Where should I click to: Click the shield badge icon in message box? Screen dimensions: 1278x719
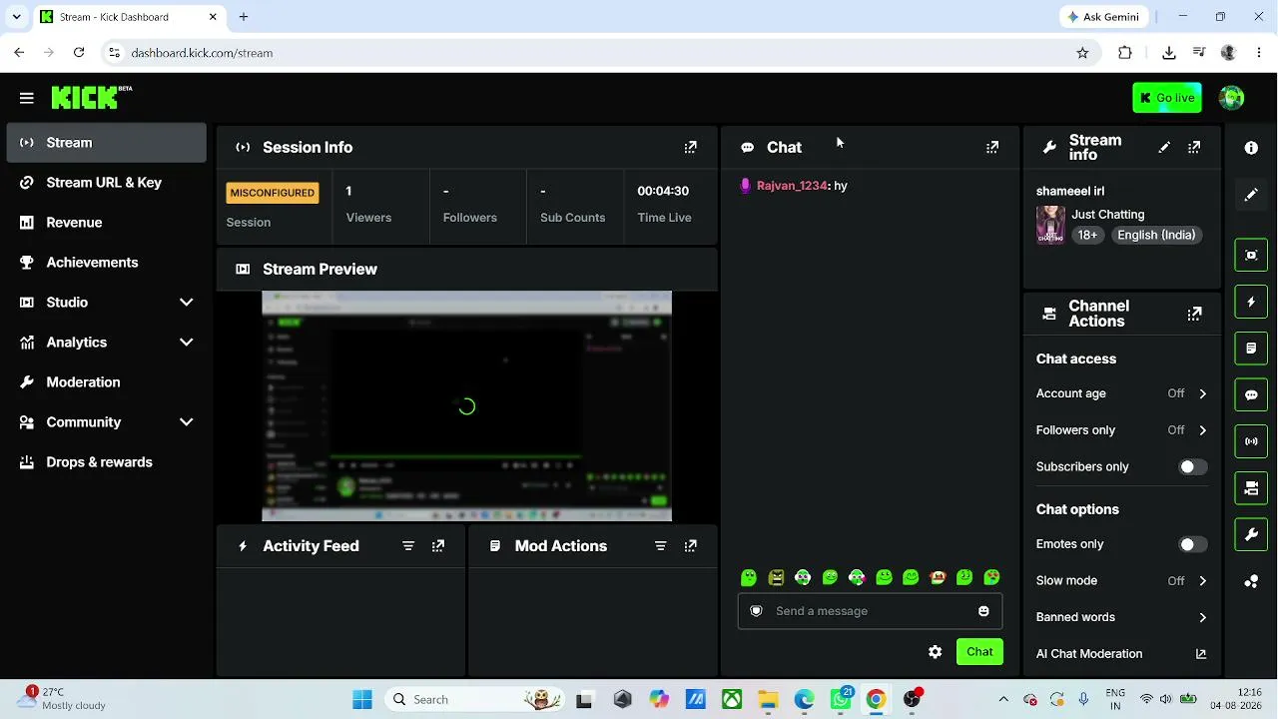(x=756, y=611)
